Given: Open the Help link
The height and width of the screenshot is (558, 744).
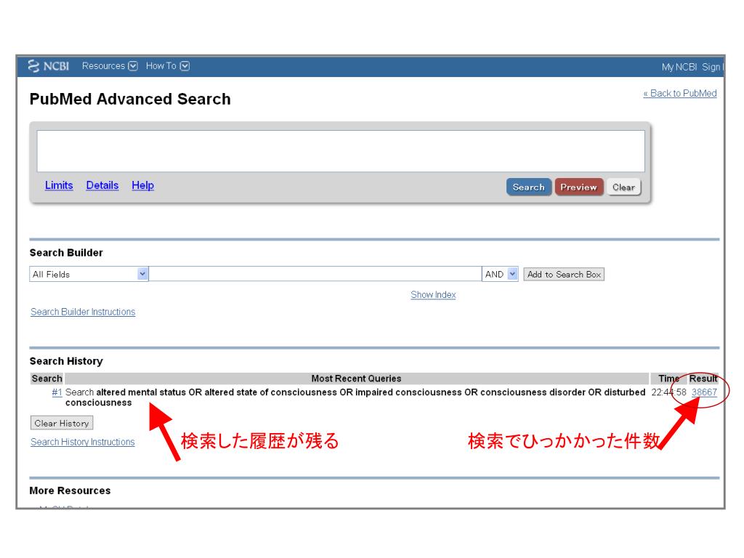Looking at the screenshot, I should pos(143,185).
